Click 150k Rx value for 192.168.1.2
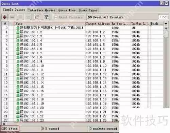This screenshot has height=133, width=170. (x=115, y=32)
